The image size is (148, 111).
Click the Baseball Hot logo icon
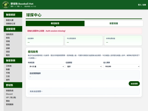(x=6, y=5)
